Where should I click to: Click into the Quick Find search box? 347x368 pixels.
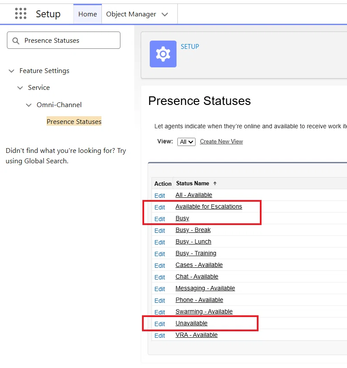click(x=63, y=40)
